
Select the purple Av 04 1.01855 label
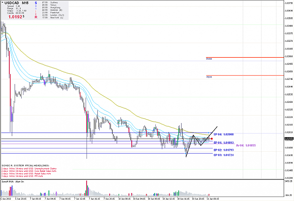click(x=246, y=146)
